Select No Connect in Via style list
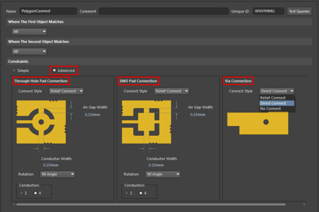 [276, 108]
